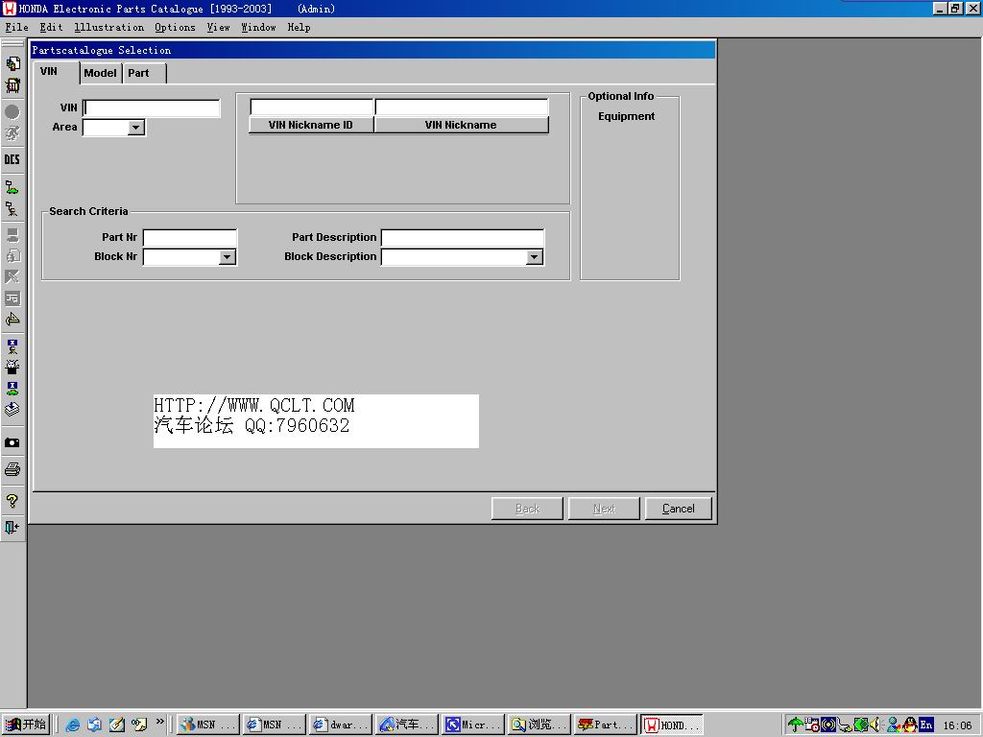Viewport: 983px width, 737px height.
Task: Click the Next button
Action: coord(604,509)
